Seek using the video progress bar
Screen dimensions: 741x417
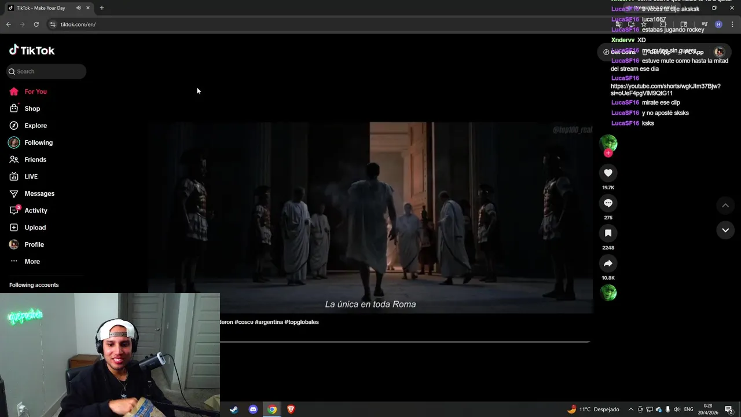[405, 342]
